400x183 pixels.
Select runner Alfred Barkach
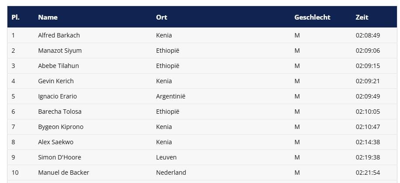coord(59,35)
